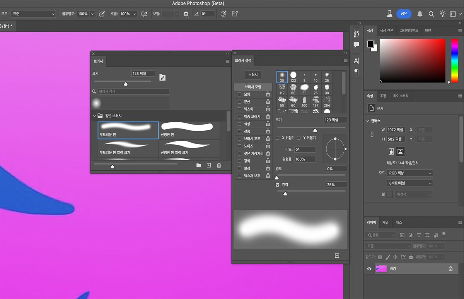Open the RGB 색상 mode dropdown
This screenshot has height=299, width=464.
tap(409, 173)
